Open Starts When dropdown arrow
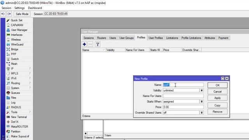 click(202, 101)
